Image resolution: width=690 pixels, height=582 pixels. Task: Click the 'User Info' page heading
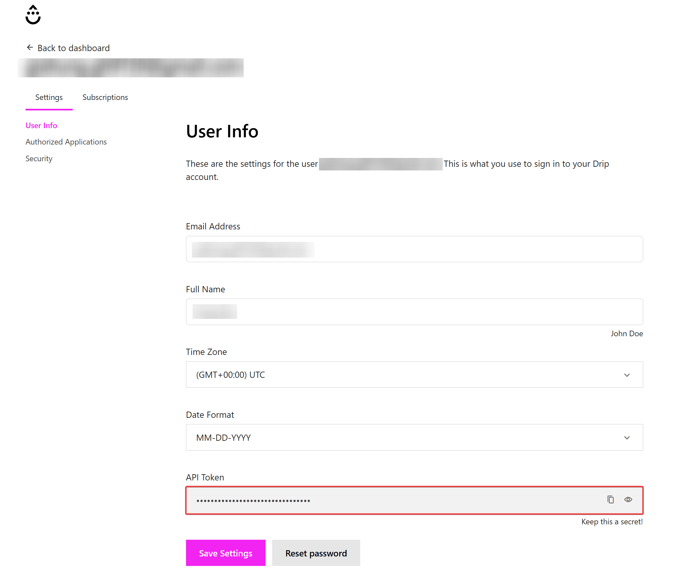tap(222, 131)
